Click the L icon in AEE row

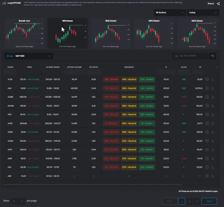click(x=213, y=176)
